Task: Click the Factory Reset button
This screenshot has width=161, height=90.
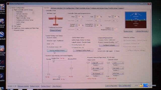Action: 46,86
